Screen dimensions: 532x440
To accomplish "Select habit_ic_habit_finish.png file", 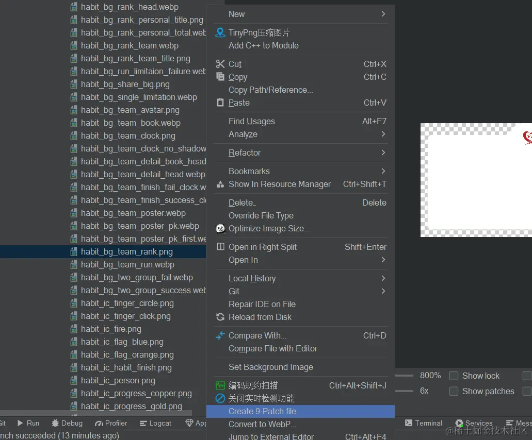I will click(126, 367).
